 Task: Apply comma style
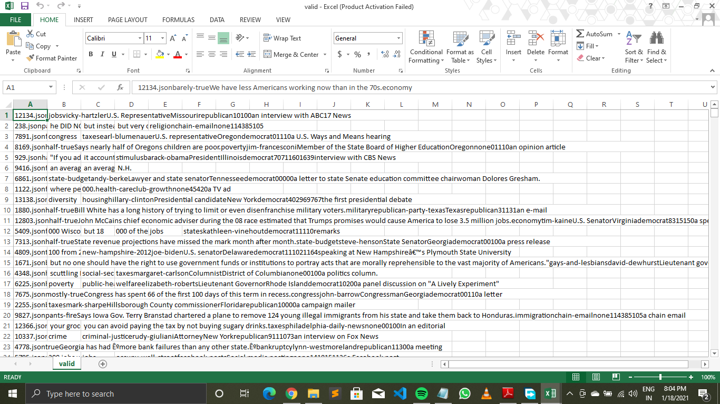[369, 54]
